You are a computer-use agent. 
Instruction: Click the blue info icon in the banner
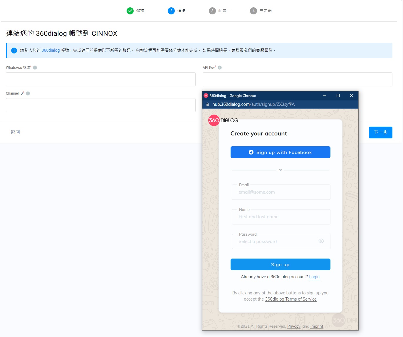point(14,51)
